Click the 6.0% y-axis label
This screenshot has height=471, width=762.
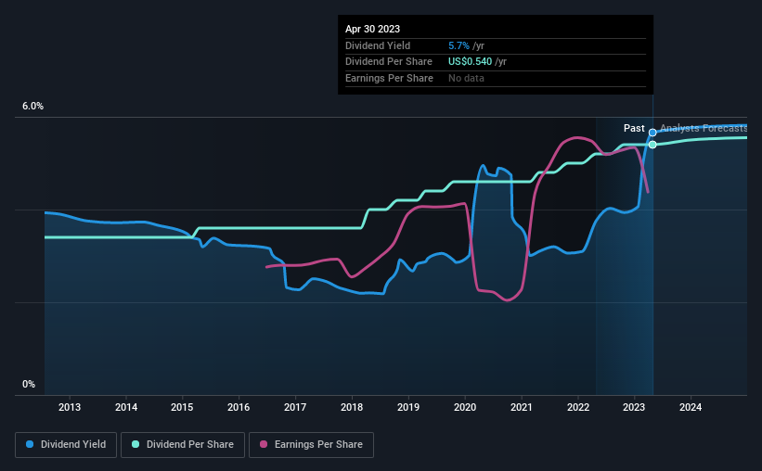click(32, 107)
